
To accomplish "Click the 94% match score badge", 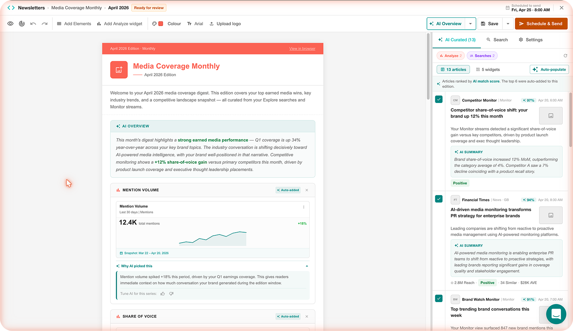I will (529, 200).
